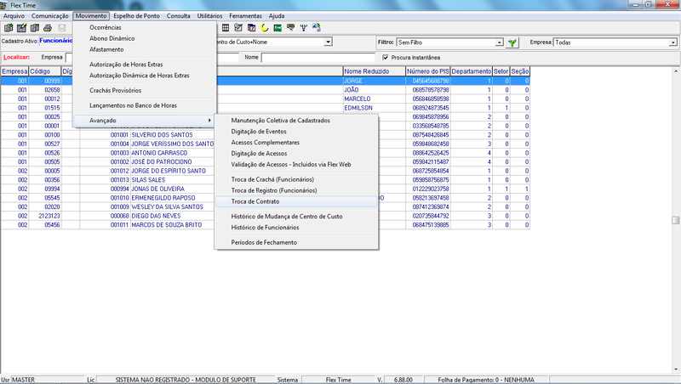Image resolution: width=681 pixels, height=384 pixels.
Task: Click the highlighted Troca de Contrato item
Action: coord(296,201)
